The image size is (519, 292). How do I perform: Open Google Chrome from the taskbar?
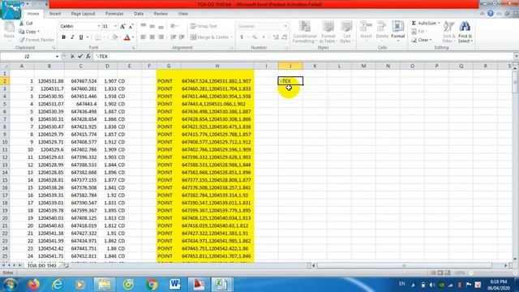pyautogui.click(x=152, y=285)
